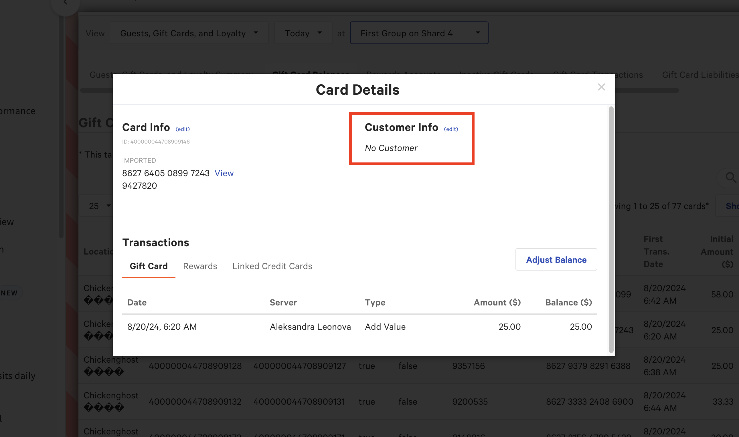Close the Card Details dialog with the X icon
The image size is (739, 437).
(601, 87)
